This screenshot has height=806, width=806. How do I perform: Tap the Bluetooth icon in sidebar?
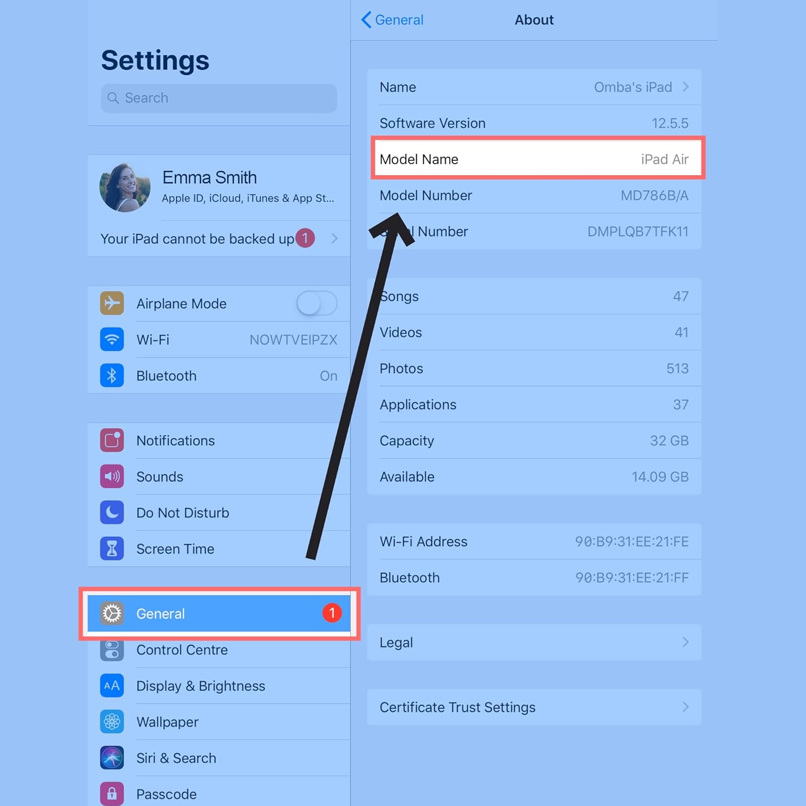click(x=112, y=376)
